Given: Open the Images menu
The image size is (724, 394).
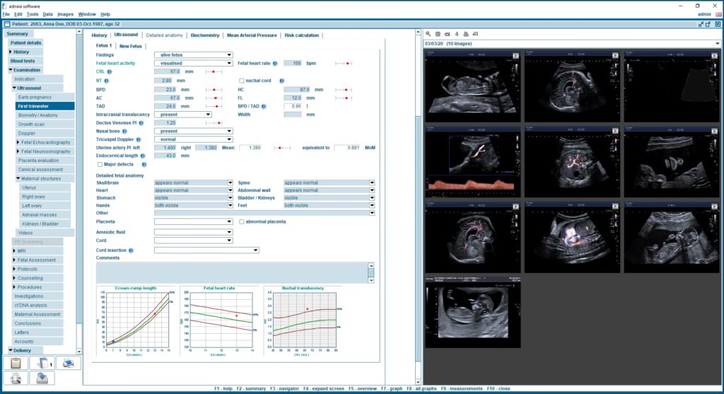Looking at the screenshot, I should tap(65, 14).
